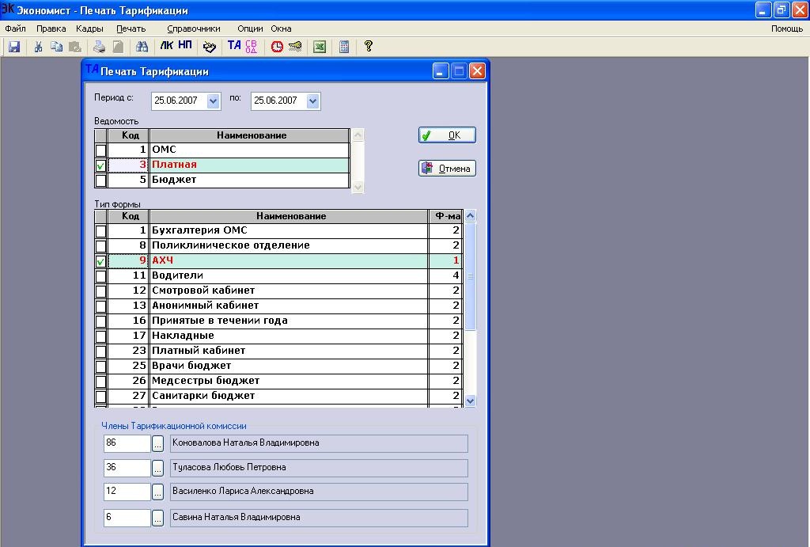Uncheck the Платная ведомость checkbox
810x547 pixels.
(x=100, y=165)
